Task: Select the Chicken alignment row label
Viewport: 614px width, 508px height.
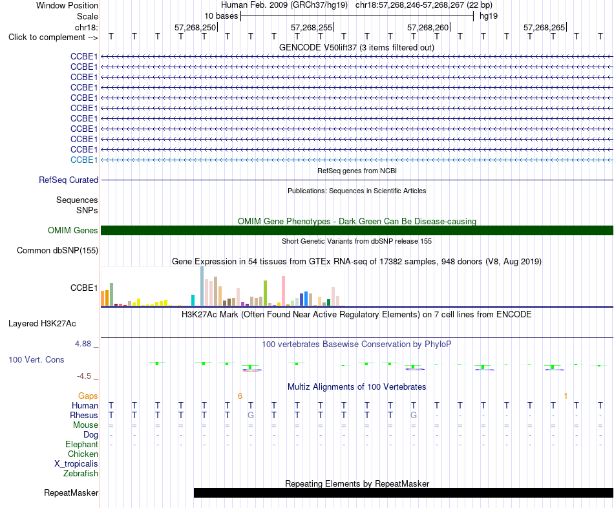Action: click(83, 454)
